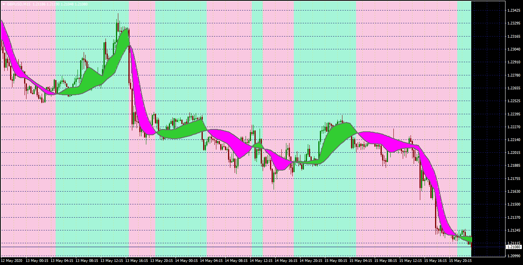Click the 15 May 04:15 time label
This screenshot has height=265, width=523.
(361, 261)
